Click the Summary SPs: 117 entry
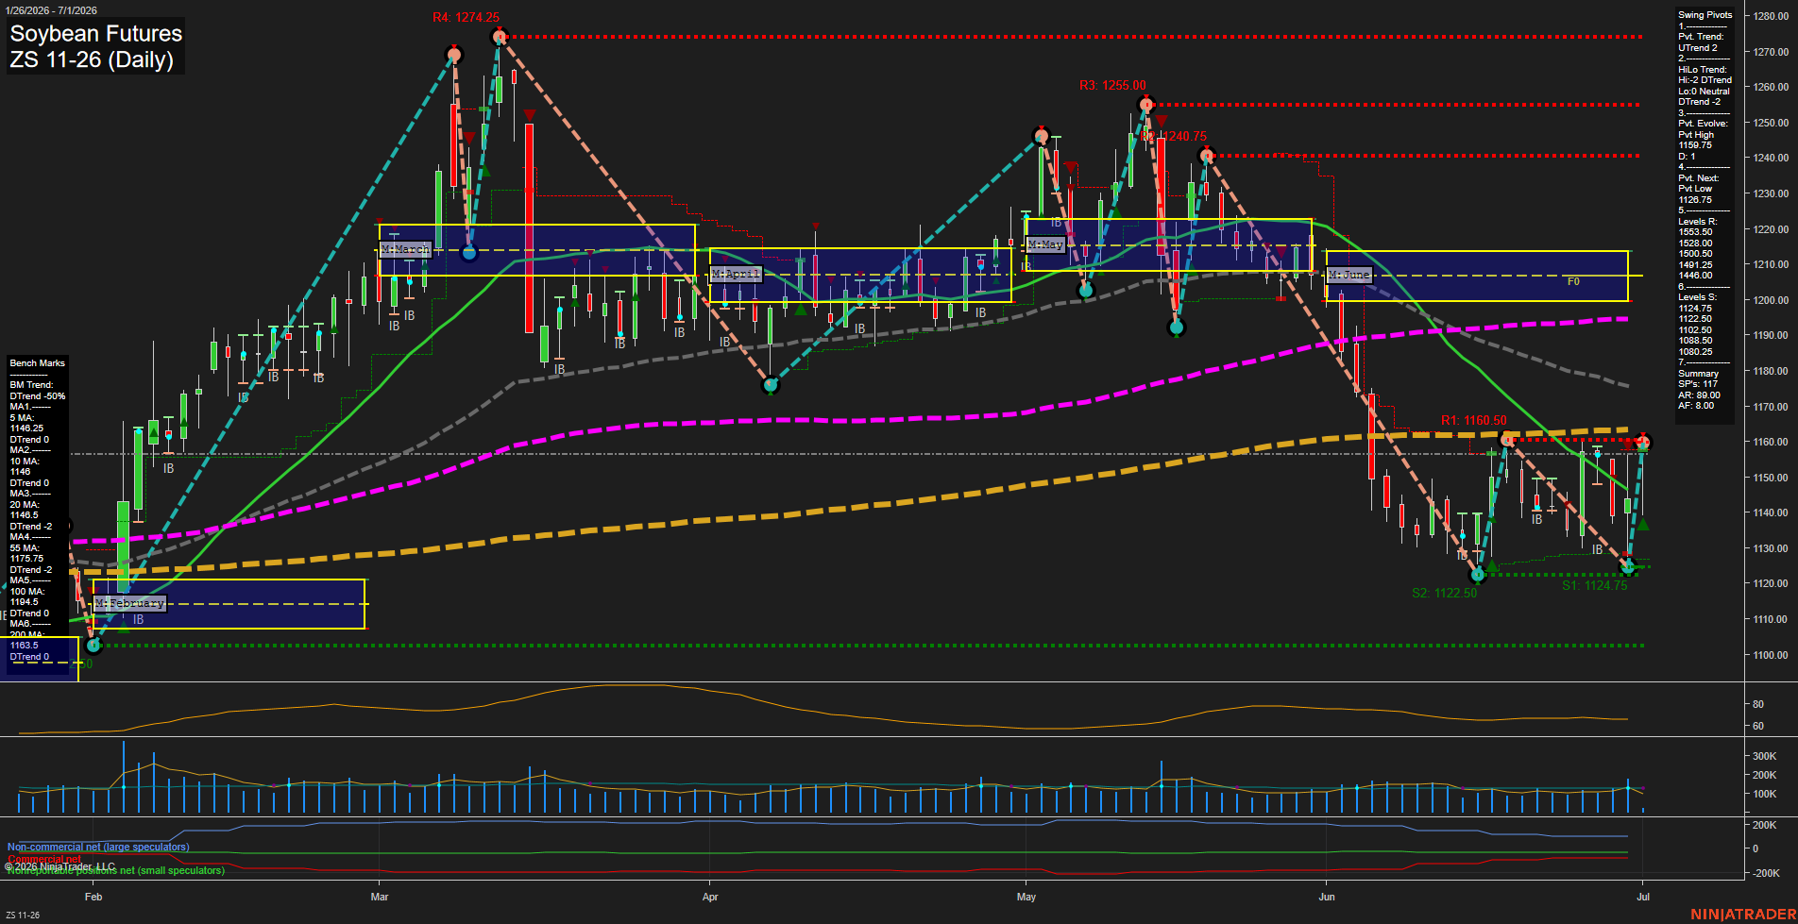 tap(1699, 379)
